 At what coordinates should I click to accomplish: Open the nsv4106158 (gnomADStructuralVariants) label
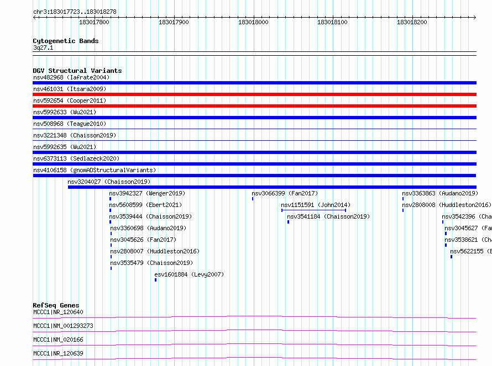tap(95, 170)
